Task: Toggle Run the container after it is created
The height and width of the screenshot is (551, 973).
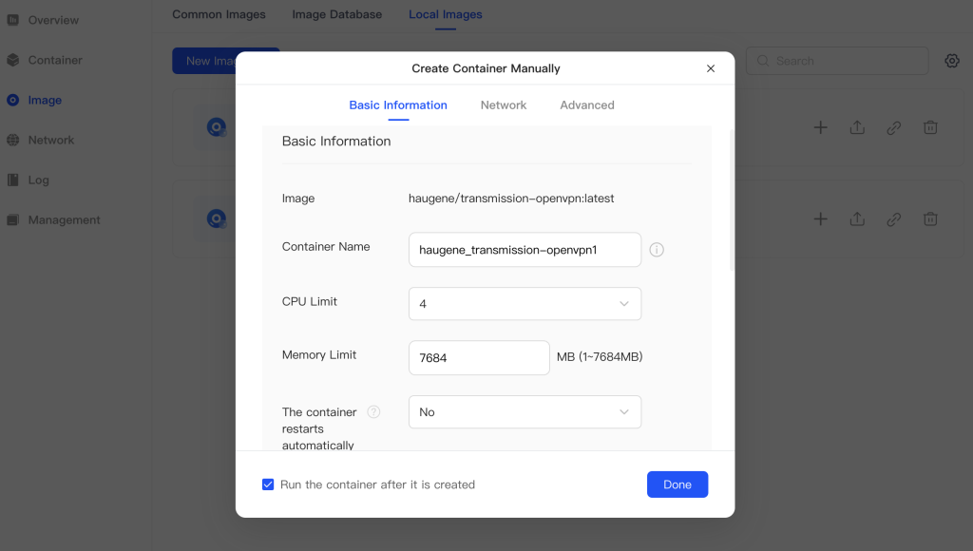Action: click(x=268, y=484)
